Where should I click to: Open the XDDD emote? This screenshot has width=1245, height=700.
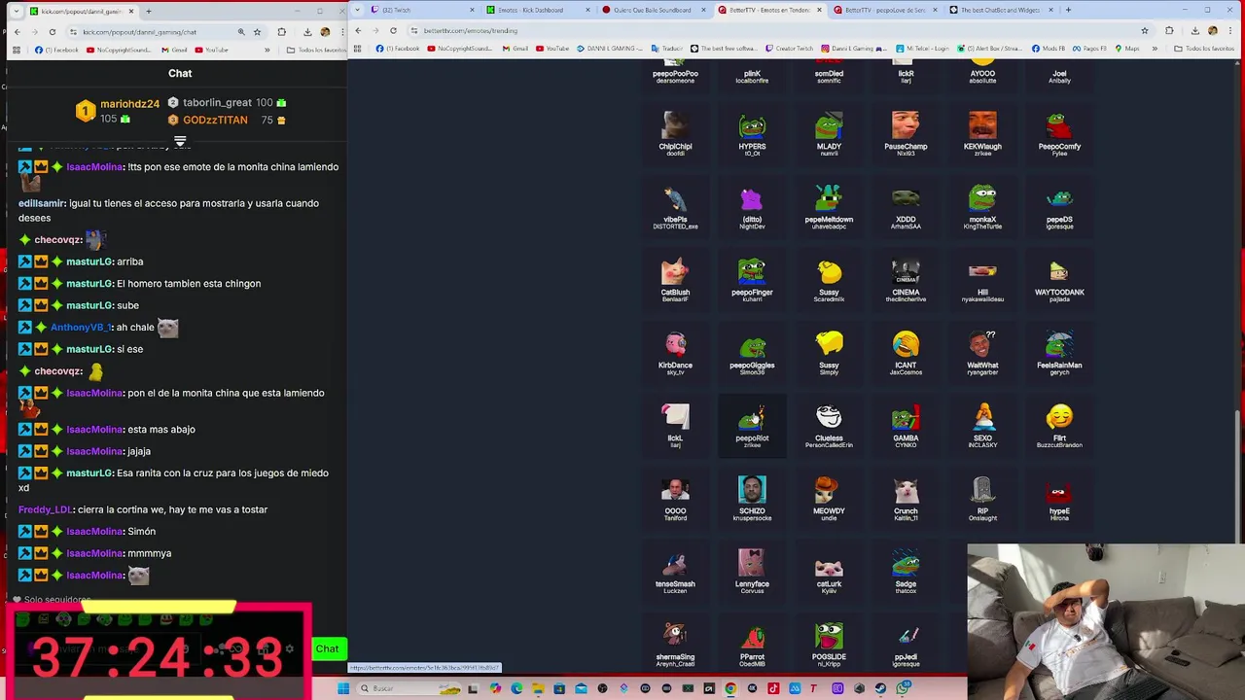coord(906,207)
